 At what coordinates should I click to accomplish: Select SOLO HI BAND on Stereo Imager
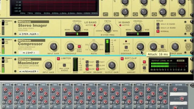pyautogui.click(x=158, y=24)
